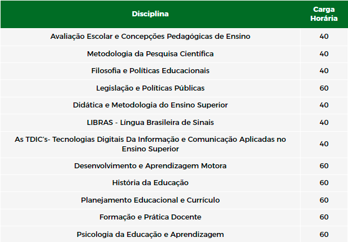The width and height of the screenshot is (348, 242).
Task: Click the Disciplina column header
Action: (150, 14)
